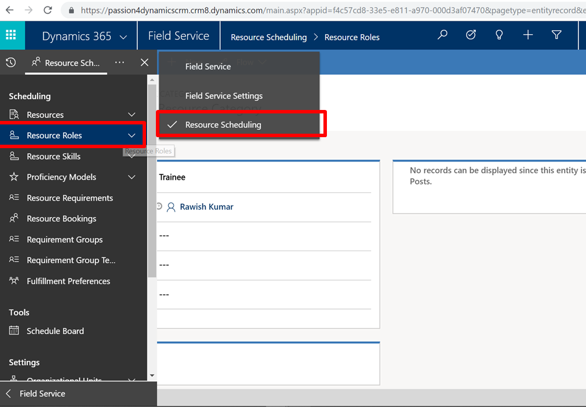
Task: Open the app launcher waffle icon
Action: click(11, 35)
